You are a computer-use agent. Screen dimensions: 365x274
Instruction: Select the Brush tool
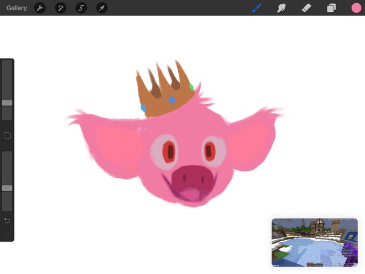tap(257, 8)
